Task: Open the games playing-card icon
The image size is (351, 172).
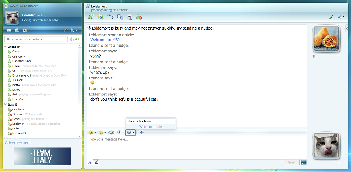Action: [x=129, y=16]
